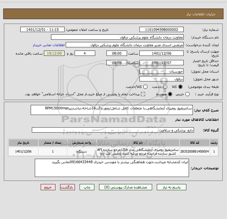
Task: Click product code 2835200881450004 cell
Action: (x=195, y=151)
